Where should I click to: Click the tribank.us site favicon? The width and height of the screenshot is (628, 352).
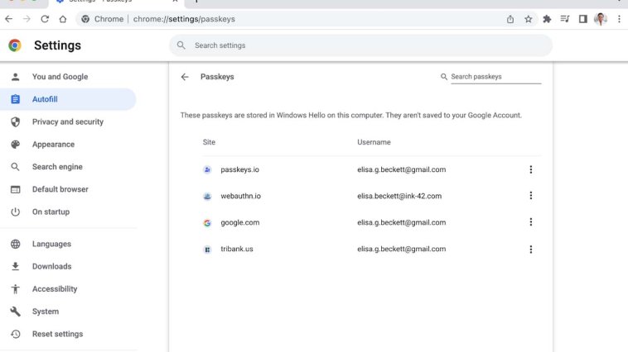tap(207, 250)
